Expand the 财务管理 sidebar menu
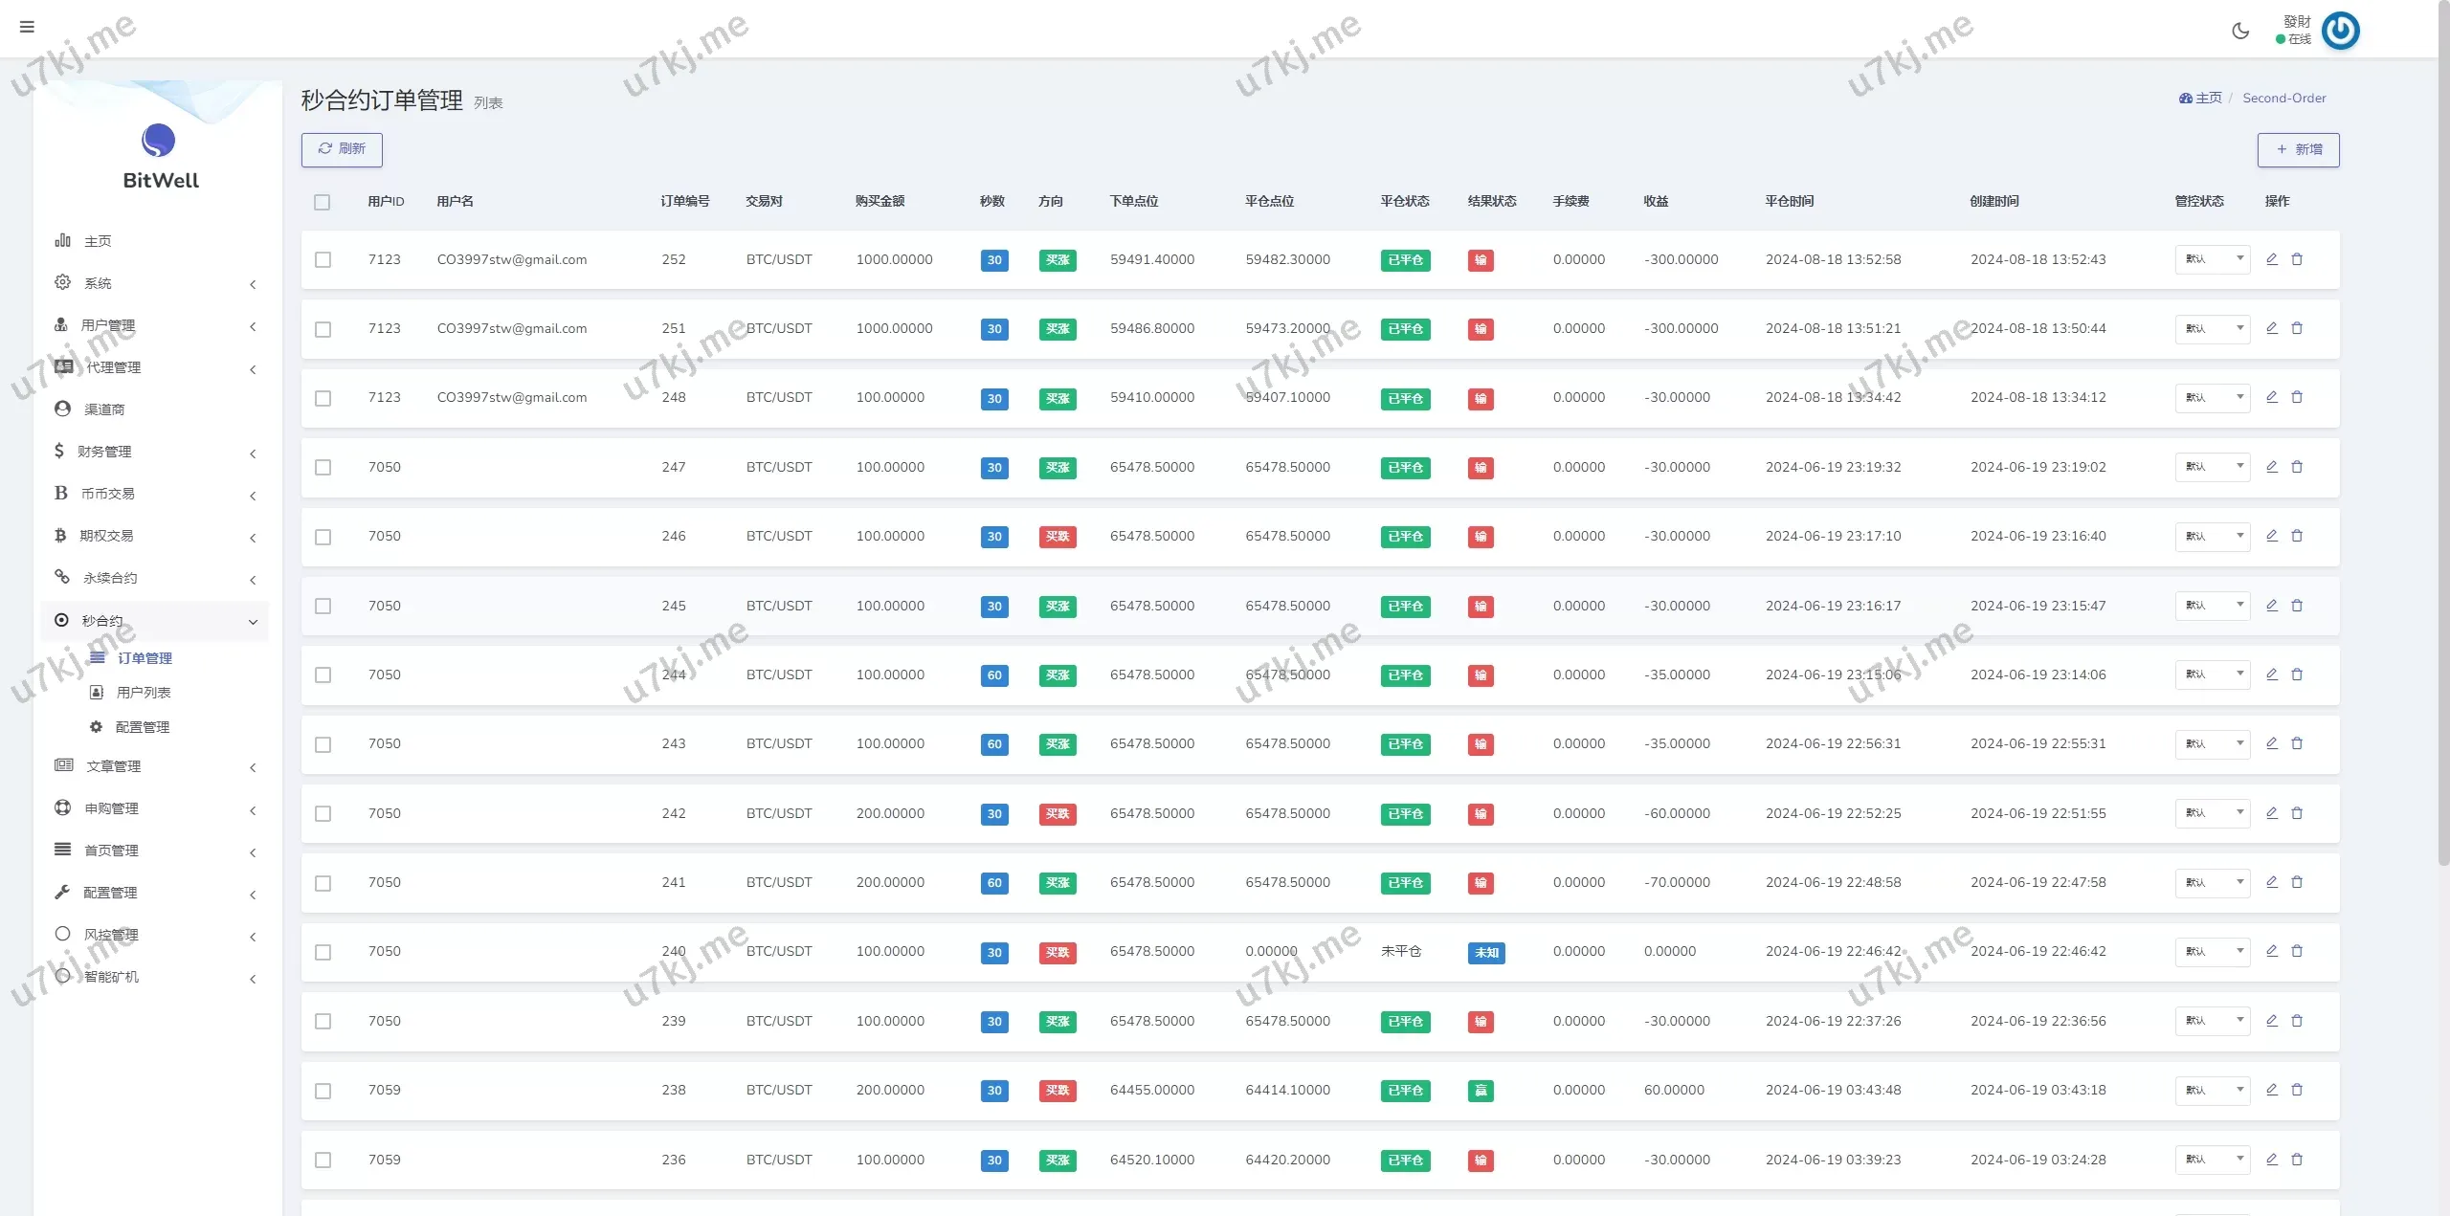The width and height of the screenshot is (2450, 1216). tap(105, 452)
